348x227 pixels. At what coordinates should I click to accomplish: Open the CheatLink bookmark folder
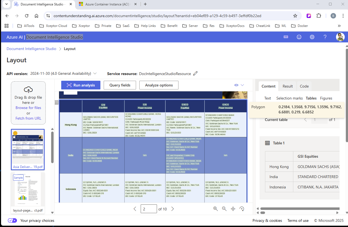(x=260, y=26)
